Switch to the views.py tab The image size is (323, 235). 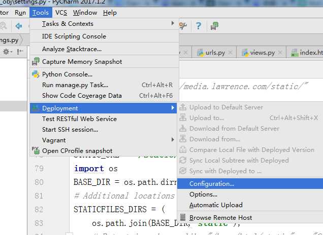click(x=262, y=53)
